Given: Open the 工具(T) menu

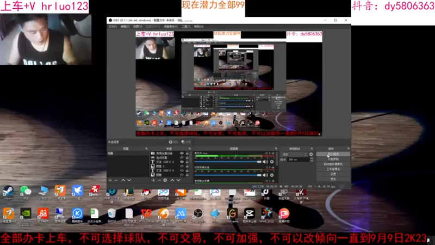Looking at the screenshot, I should tap(186, 26).
